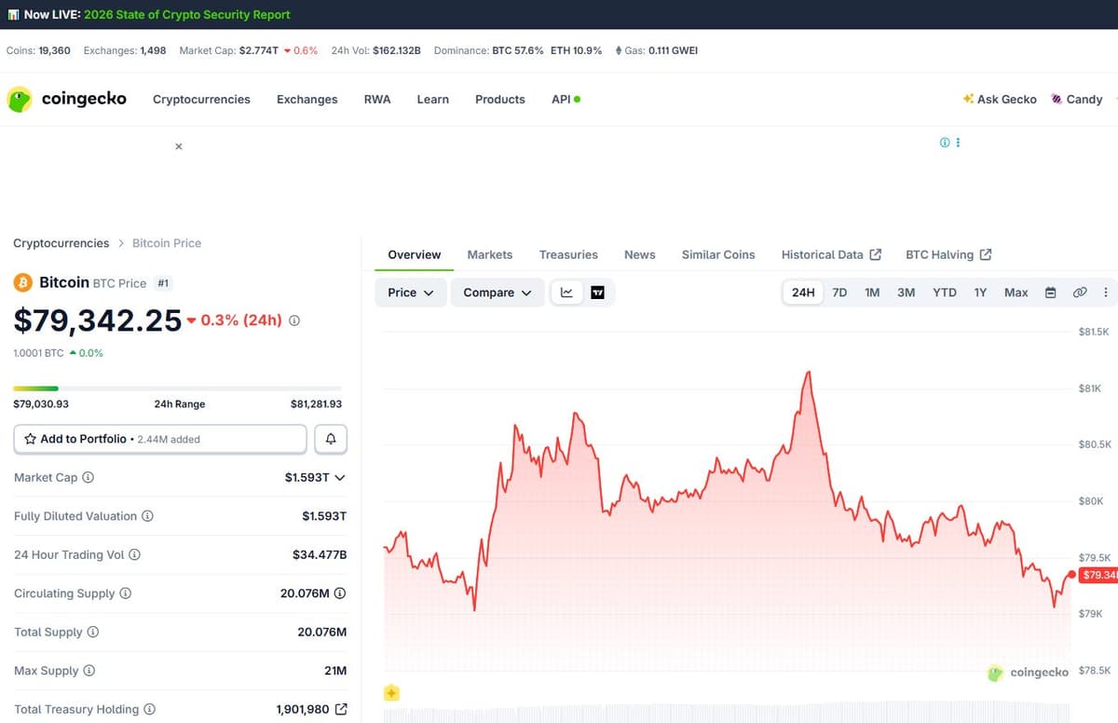
Task: Select 1Y chart range
Action: pyautogui.click(x=980, y=293)
